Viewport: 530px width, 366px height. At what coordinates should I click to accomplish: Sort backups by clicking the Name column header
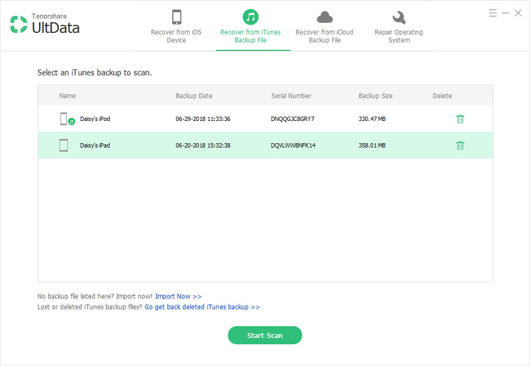pos(67,96)
